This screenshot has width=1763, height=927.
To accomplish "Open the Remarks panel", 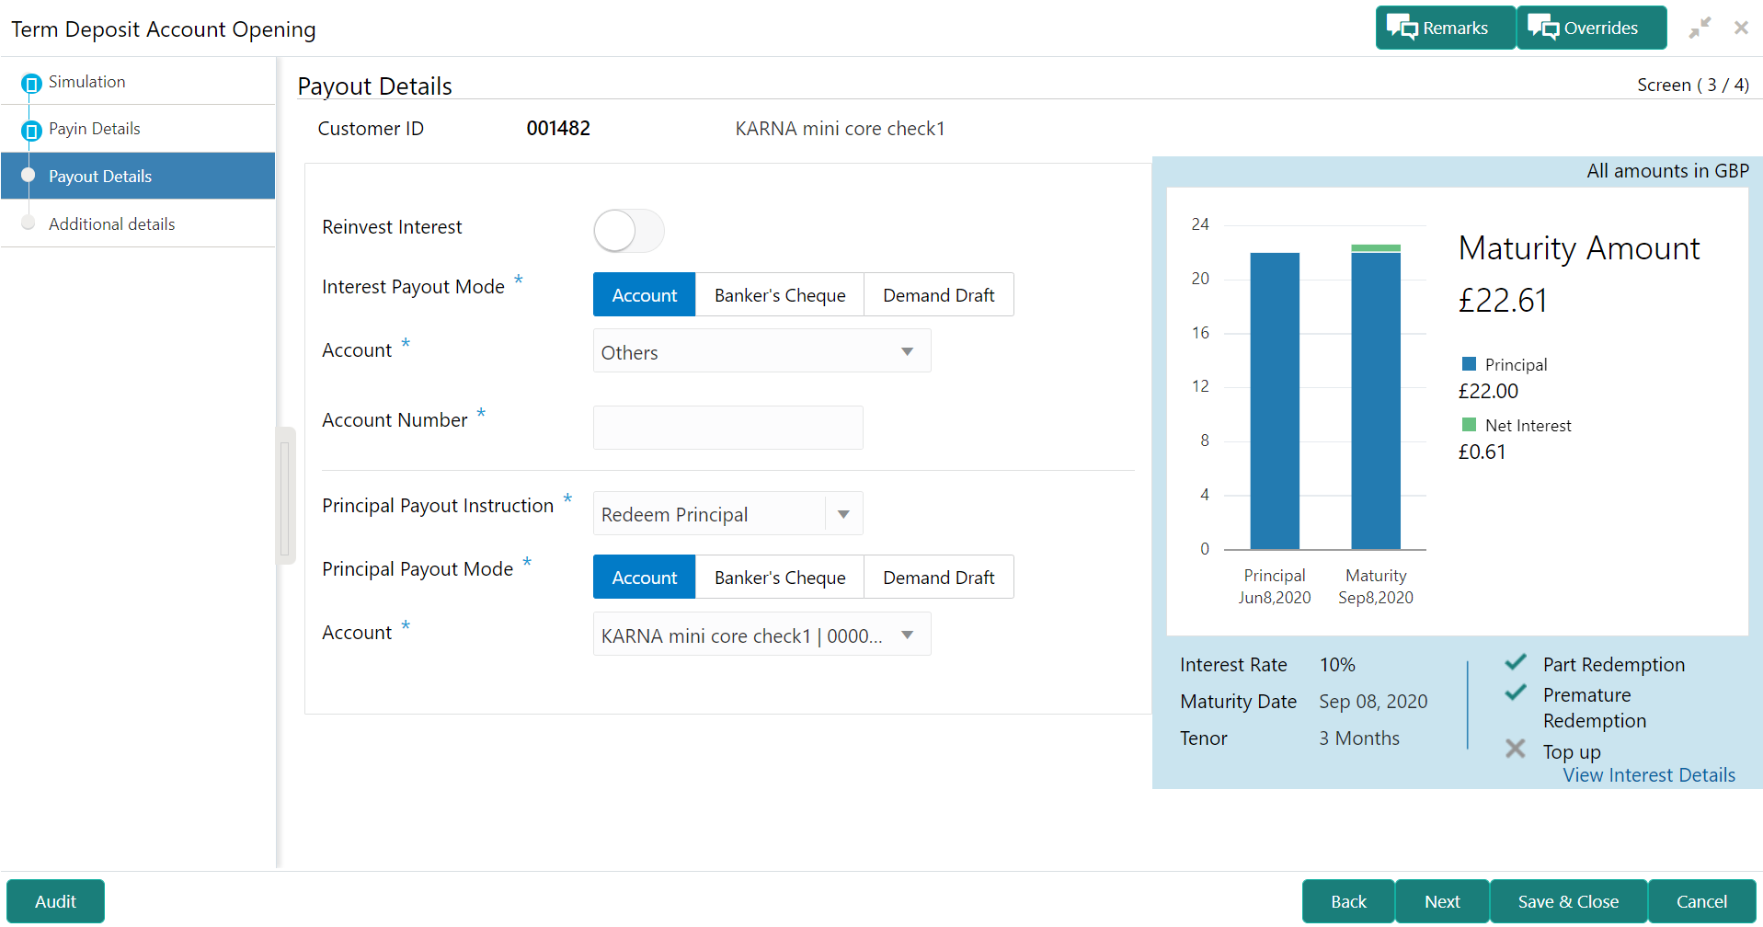I will click(x=1445, y=28).
